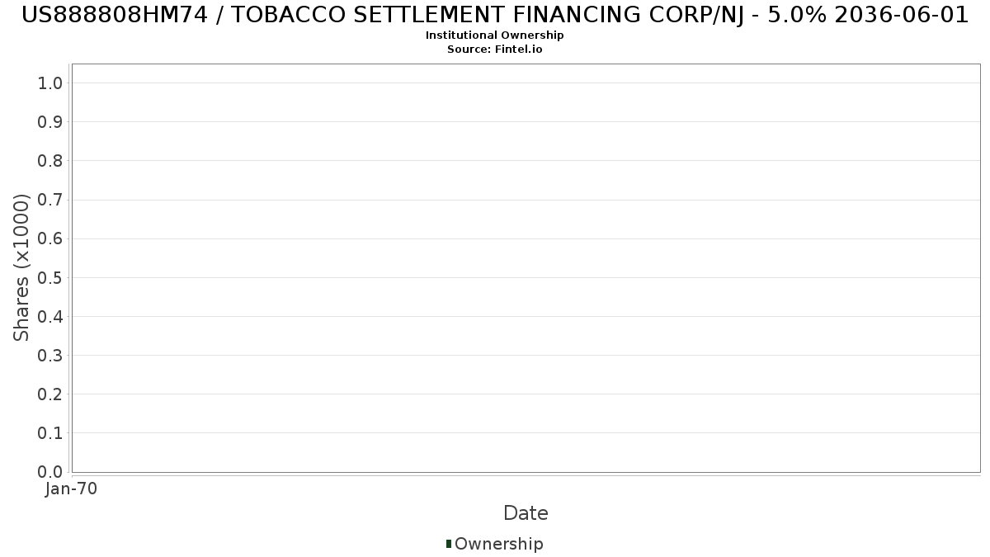Image resolution: width=990 pixels, height=557 pixels.
Task: Click the empty chart plot area
Action: pos(526,267)
